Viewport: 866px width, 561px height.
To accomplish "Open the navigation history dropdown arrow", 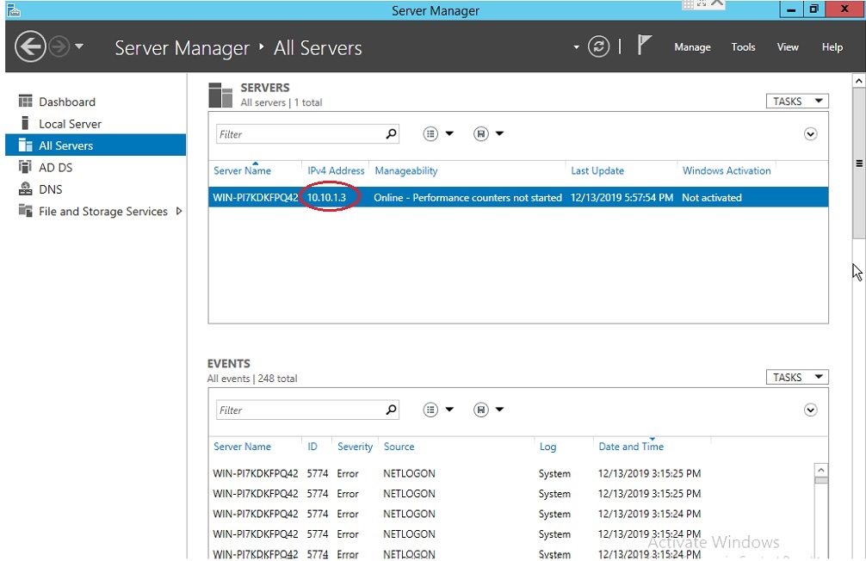I will click(x=79, y=46).
